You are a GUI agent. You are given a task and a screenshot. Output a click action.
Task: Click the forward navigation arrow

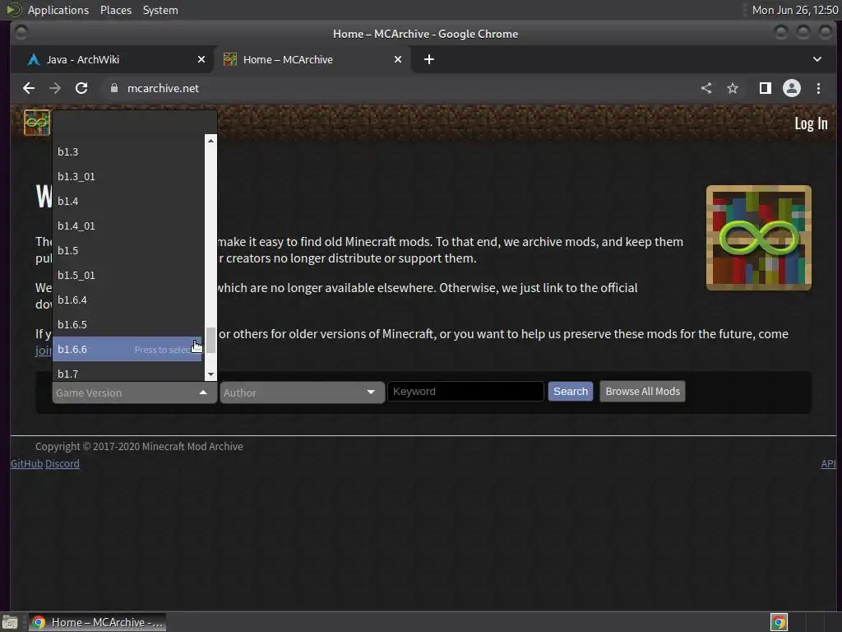(x=55, y=88)
